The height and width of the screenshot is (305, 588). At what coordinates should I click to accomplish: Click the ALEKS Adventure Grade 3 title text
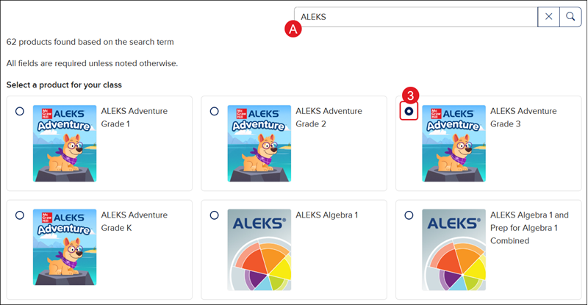pos(523,117)
